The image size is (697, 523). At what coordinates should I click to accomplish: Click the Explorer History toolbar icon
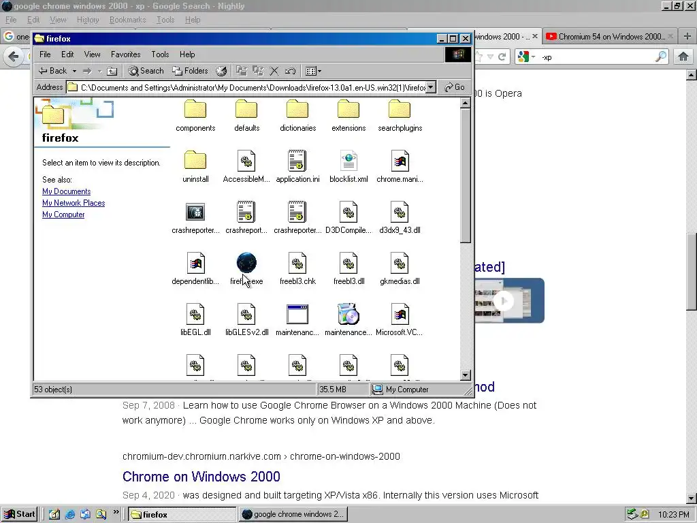click(221, 71)
